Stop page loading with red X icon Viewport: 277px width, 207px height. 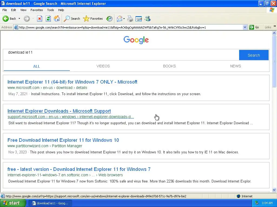click(x=39, y=19)
